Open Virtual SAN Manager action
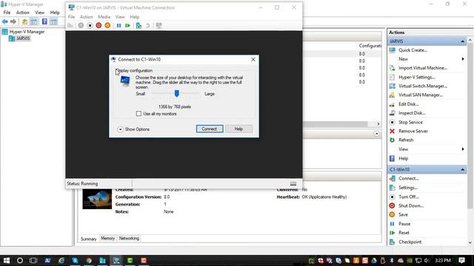The width and height of the screenshot is (474, 266). pyautogui.click(x=421, y=95)
